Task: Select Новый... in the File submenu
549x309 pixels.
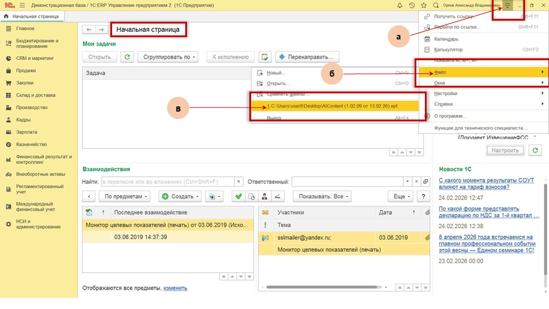Action: coord(335,73)
